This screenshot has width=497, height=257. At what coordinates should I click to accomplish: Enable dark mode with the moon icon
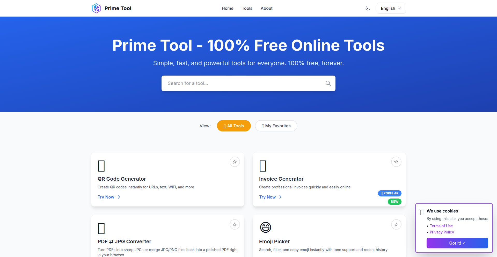pos(368,8)
